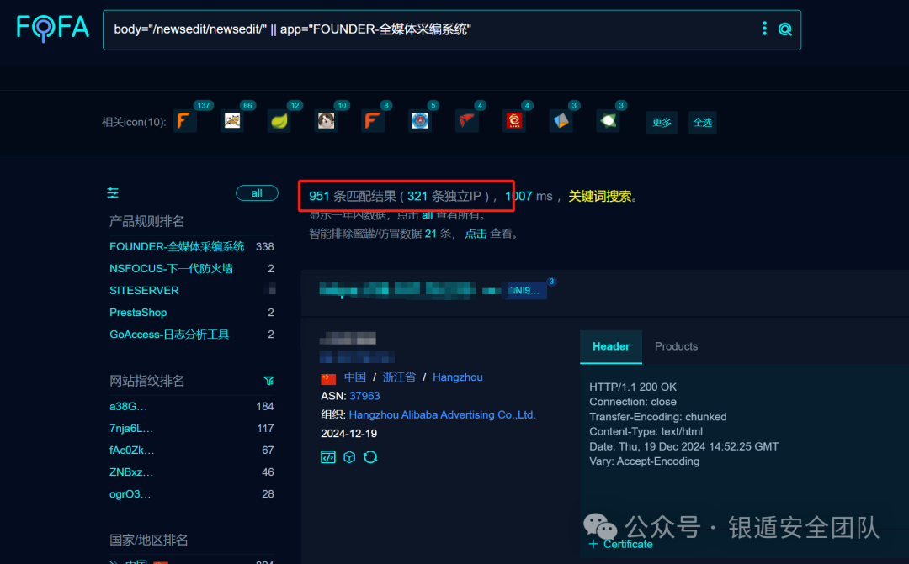
Task: Select the red square icon with 4 results
Action: pos(514,121)
